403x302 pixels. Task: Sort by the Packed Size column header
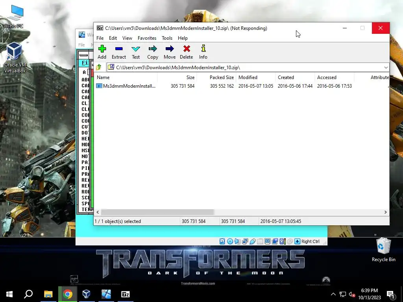pyautogui.click(x=216, y=77)
